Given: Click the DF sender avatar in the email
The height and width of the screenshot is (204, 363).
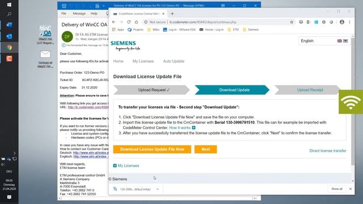Looking at the screenshot, I should [x=67, y=36].
